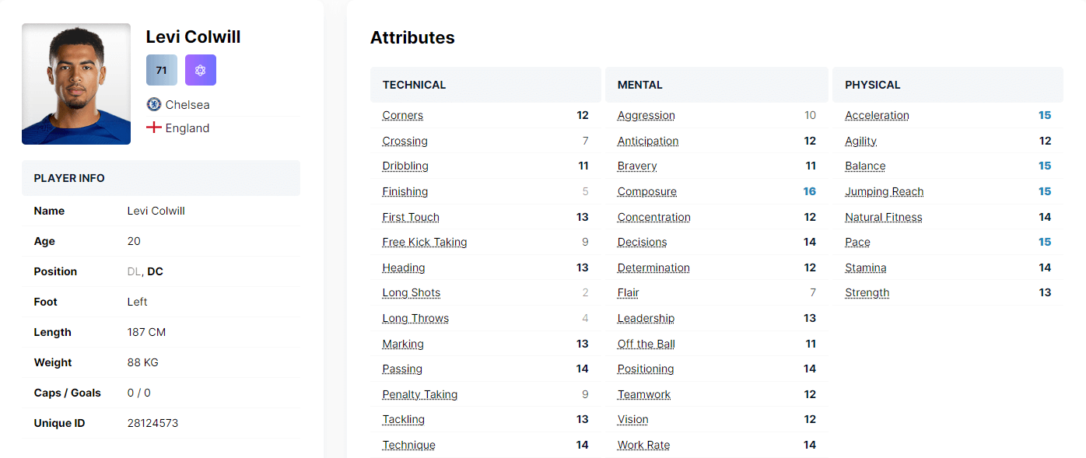This screenshot has height=458, width=1086.
Task: Click the Jumping Reach attribute label
Action: click(884, 191)
